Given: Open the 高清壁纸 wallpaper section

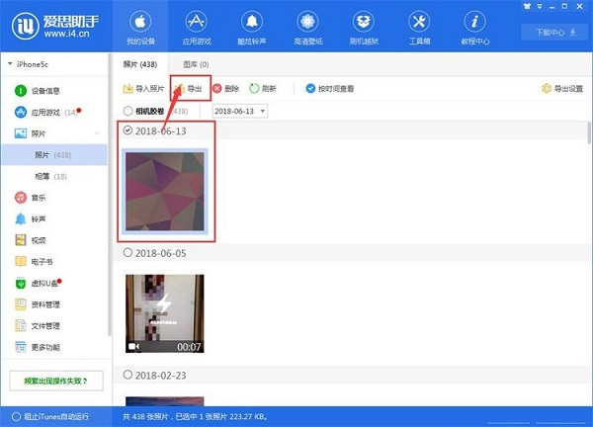Looking at the screenshot, I should click(307, 28).
